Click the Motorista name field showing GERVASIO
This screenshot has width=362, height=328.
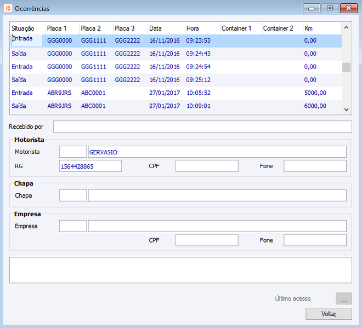[217, 152]
